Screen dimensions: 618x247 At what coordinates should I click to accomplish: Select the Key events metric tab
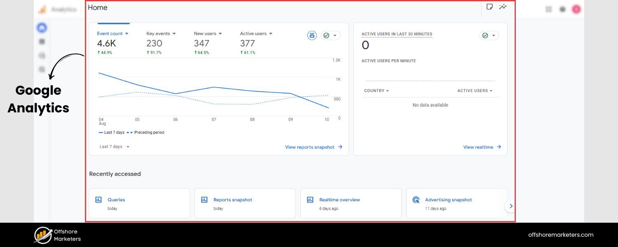(161, 33)
